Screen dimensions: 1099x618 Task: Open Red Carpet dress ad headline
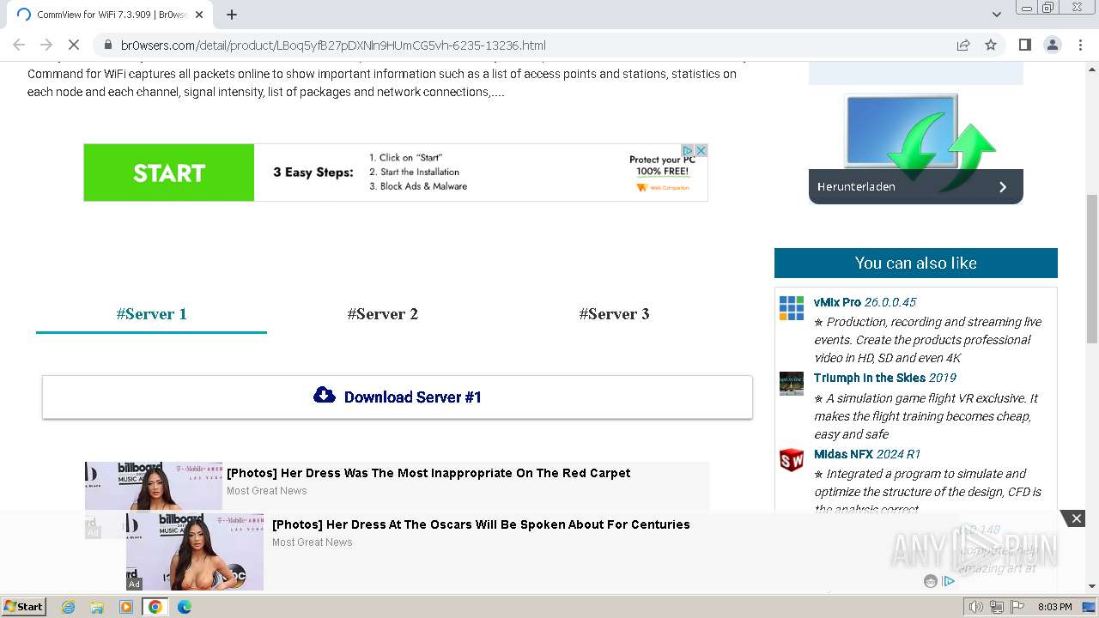[x=428, y=473]
